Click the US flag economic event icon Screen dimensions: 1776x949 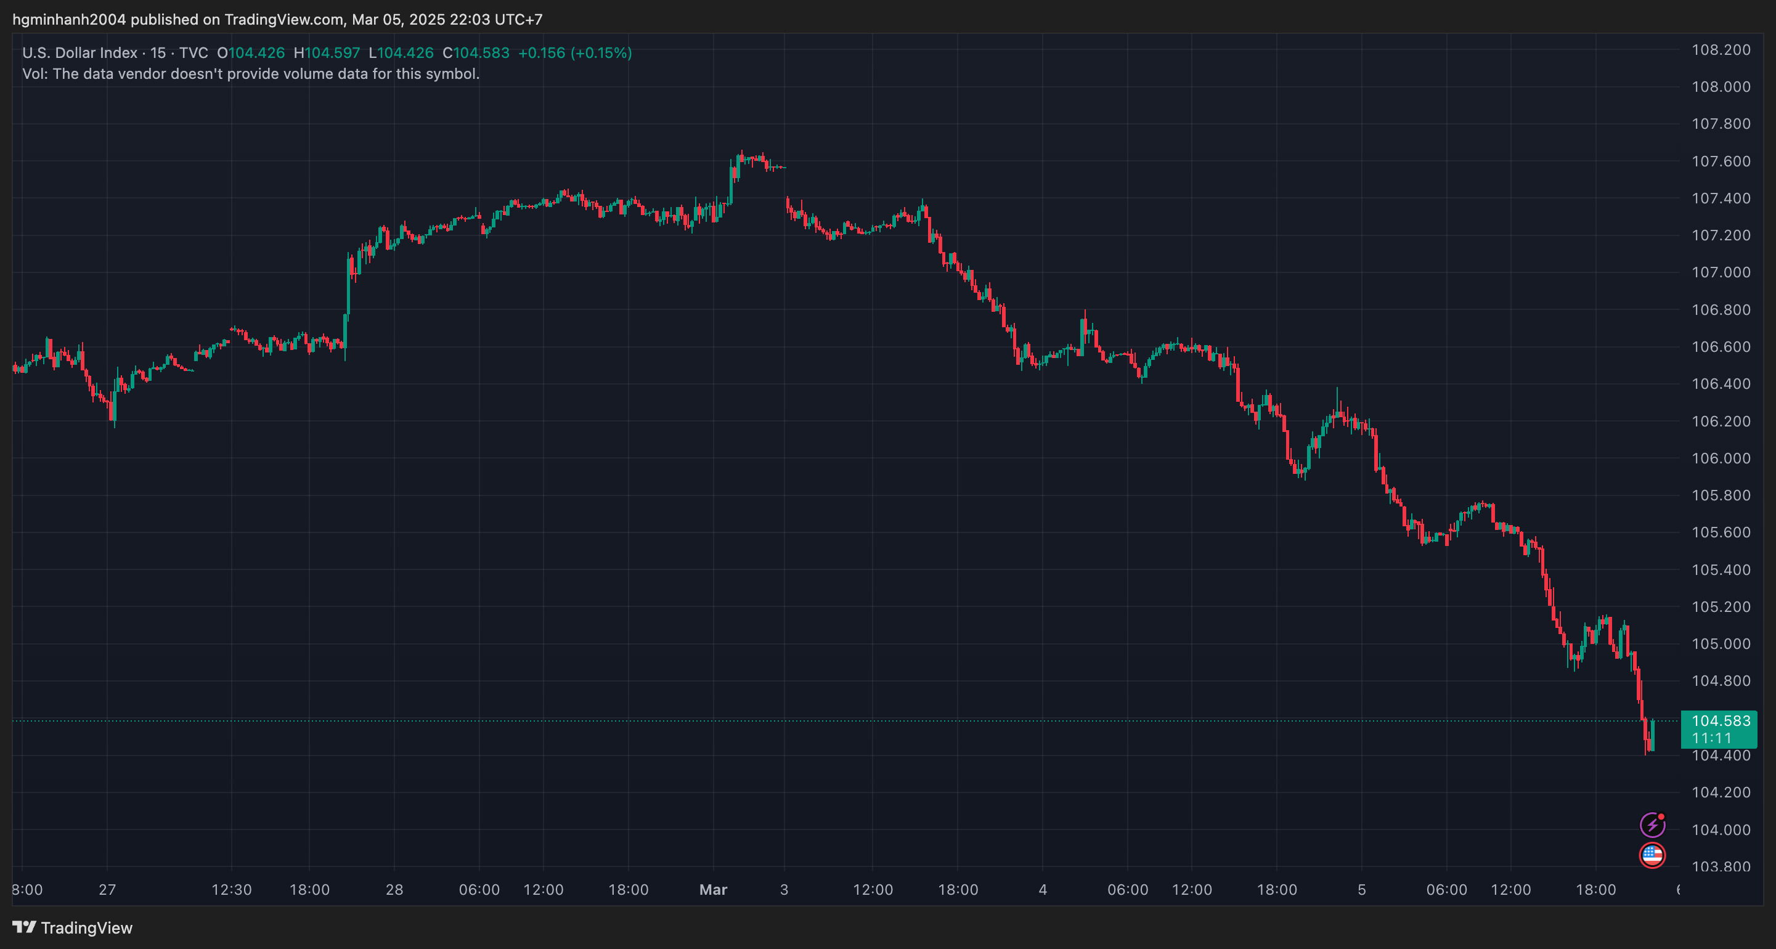pos(1652,855)
